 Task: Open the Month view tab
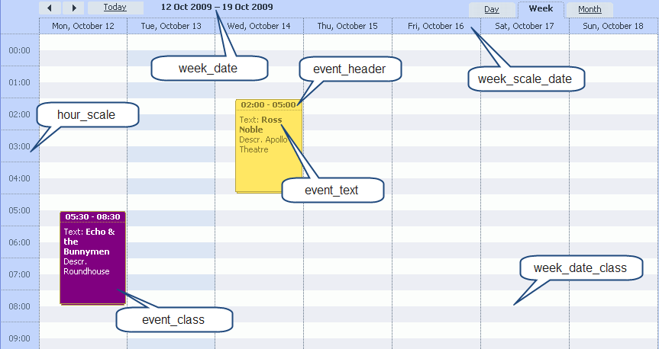[590, 10]
